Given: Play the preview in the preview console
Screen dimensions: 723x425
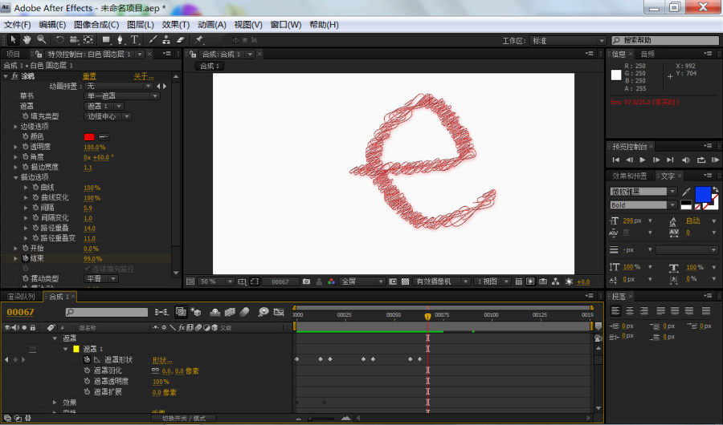Looking at the screenshot, I should [x=643, y=160].
